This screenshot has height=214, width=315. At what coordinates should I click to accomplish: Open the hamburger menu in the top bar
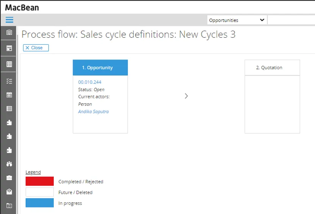9,20
